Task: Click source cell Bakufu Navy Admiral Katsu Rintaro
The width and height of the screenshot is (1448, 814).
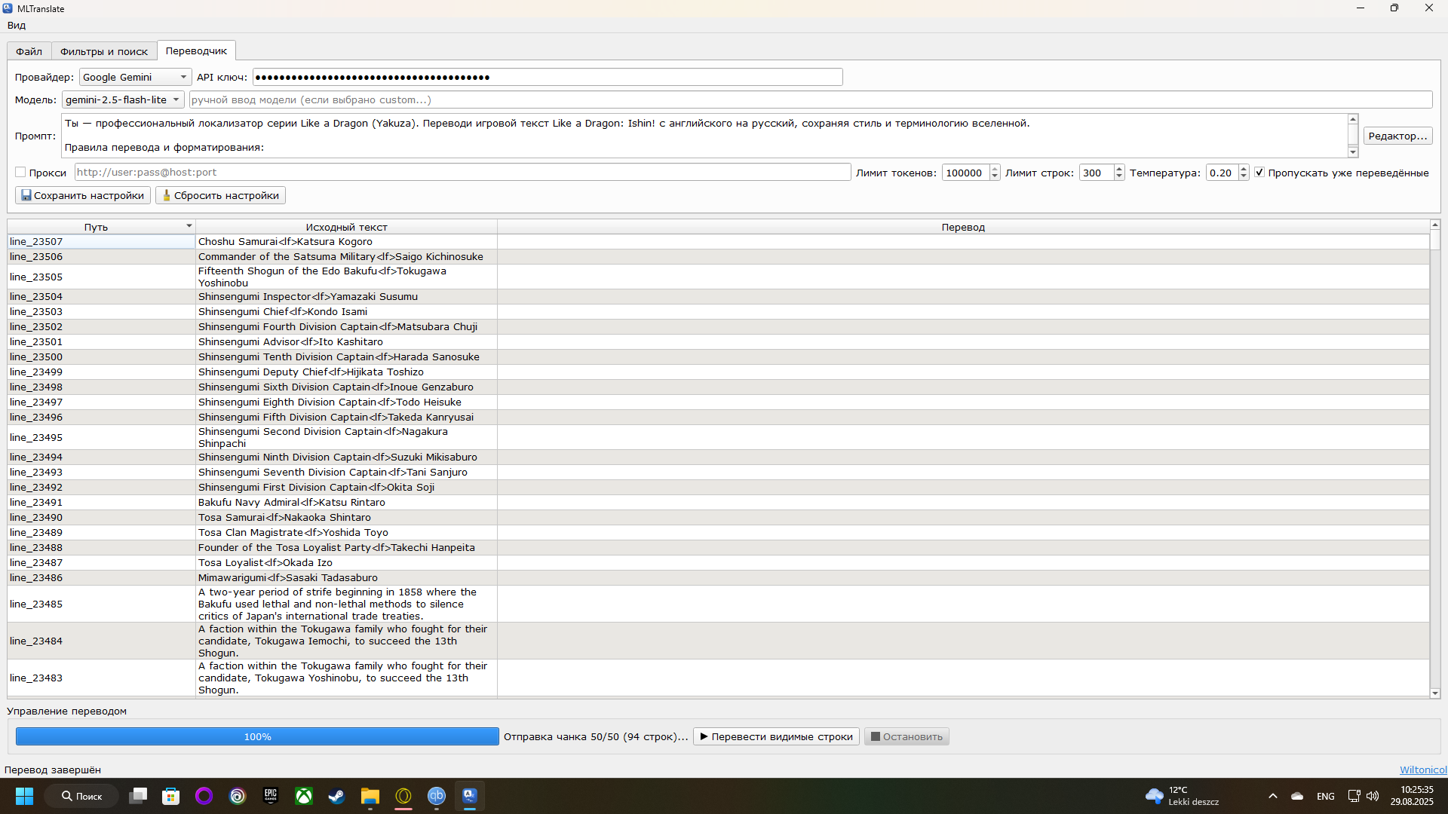Action: pyautogui.click(x=346, y=502)
